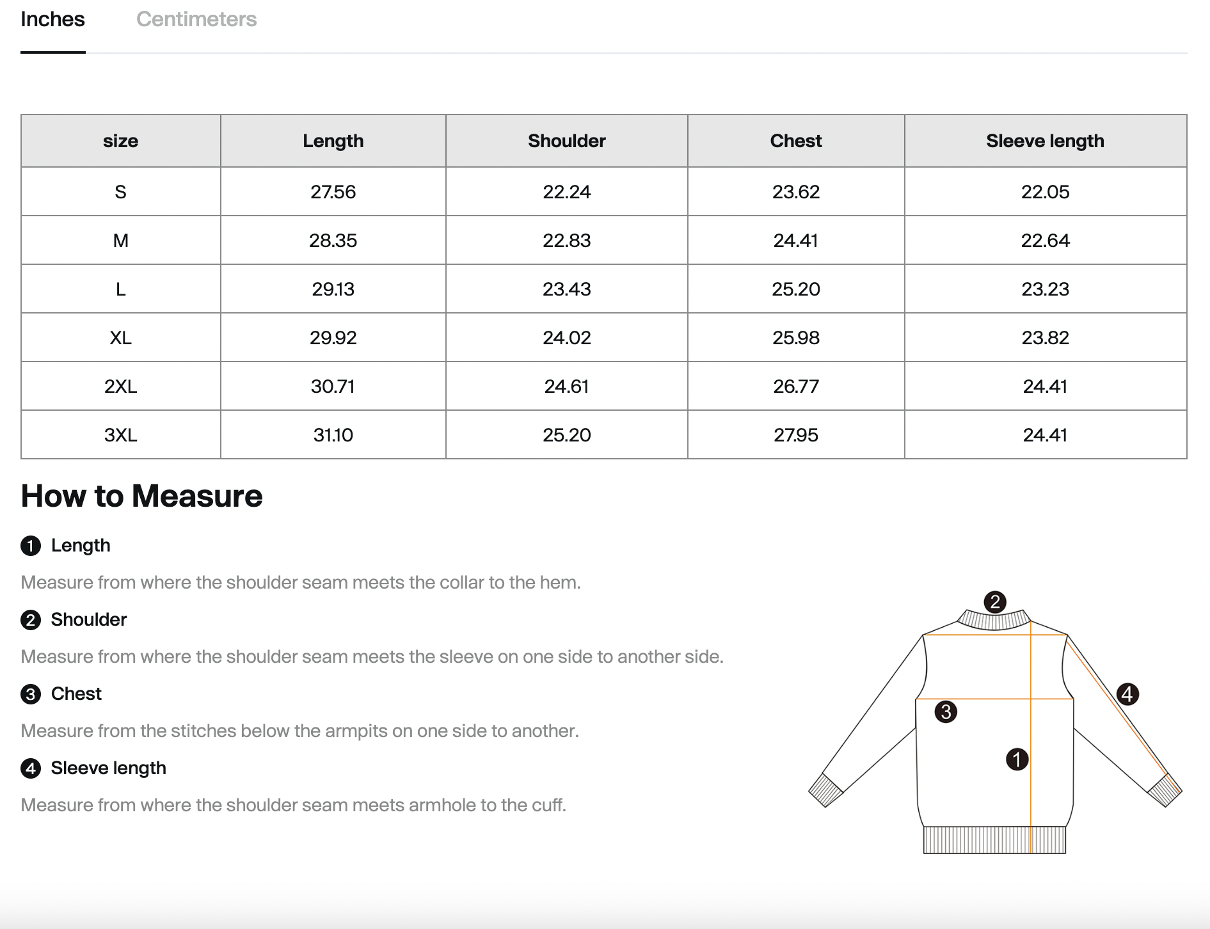Click the 2XL chest value 26.77
Screen dimensions: 1210x929
click(x=795, y=386)
